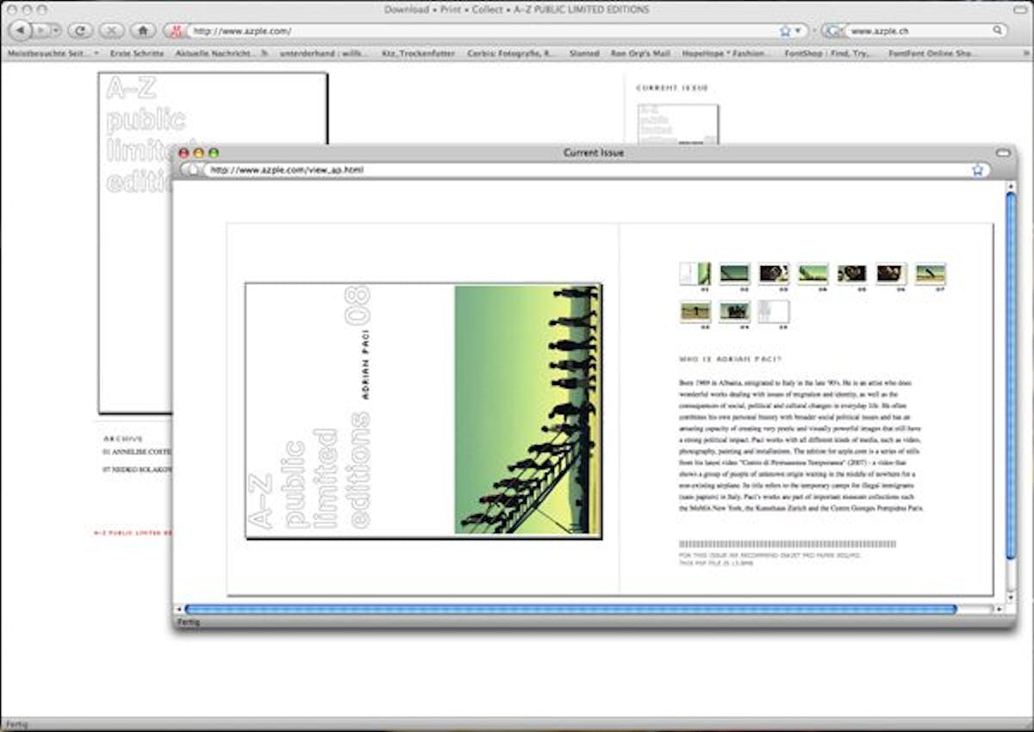1034x732 pixels.
Task: Open the Erste Schritte bookmark
Action: [137, 53]
